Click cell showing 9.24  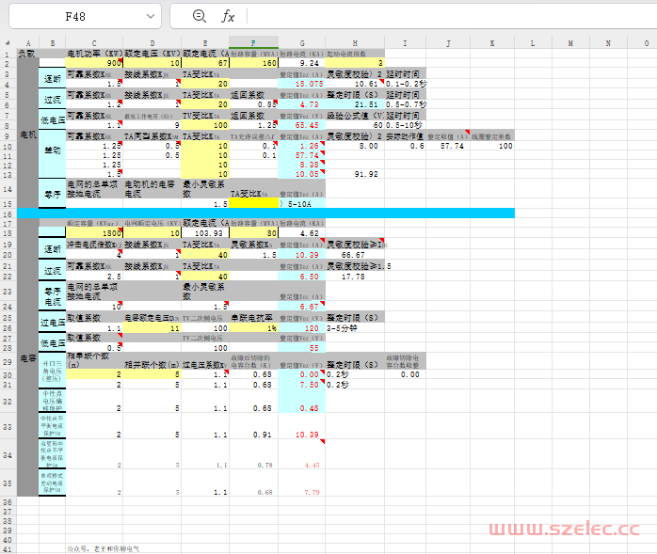(x=302, y=63)
